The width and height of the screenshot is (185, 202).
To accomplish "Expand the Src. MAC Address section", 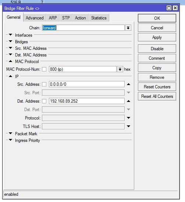I will tap(10, 48).
